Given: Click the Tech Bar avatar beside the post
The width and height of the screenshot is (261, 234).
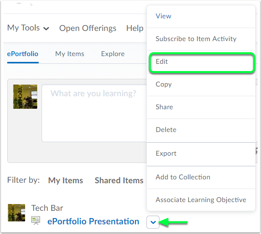Looking at the screenshot, I should pyautogui.click(x=16, y=213).
